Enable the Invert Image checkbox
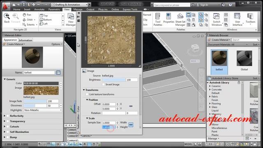Viewport: 263px width, 148px height. point(103,84)
